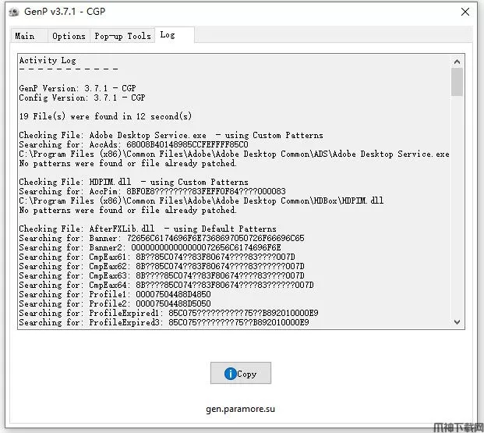Click the Copy button
484x433 pixels.
pyautogui.click(x=241, y=373)
